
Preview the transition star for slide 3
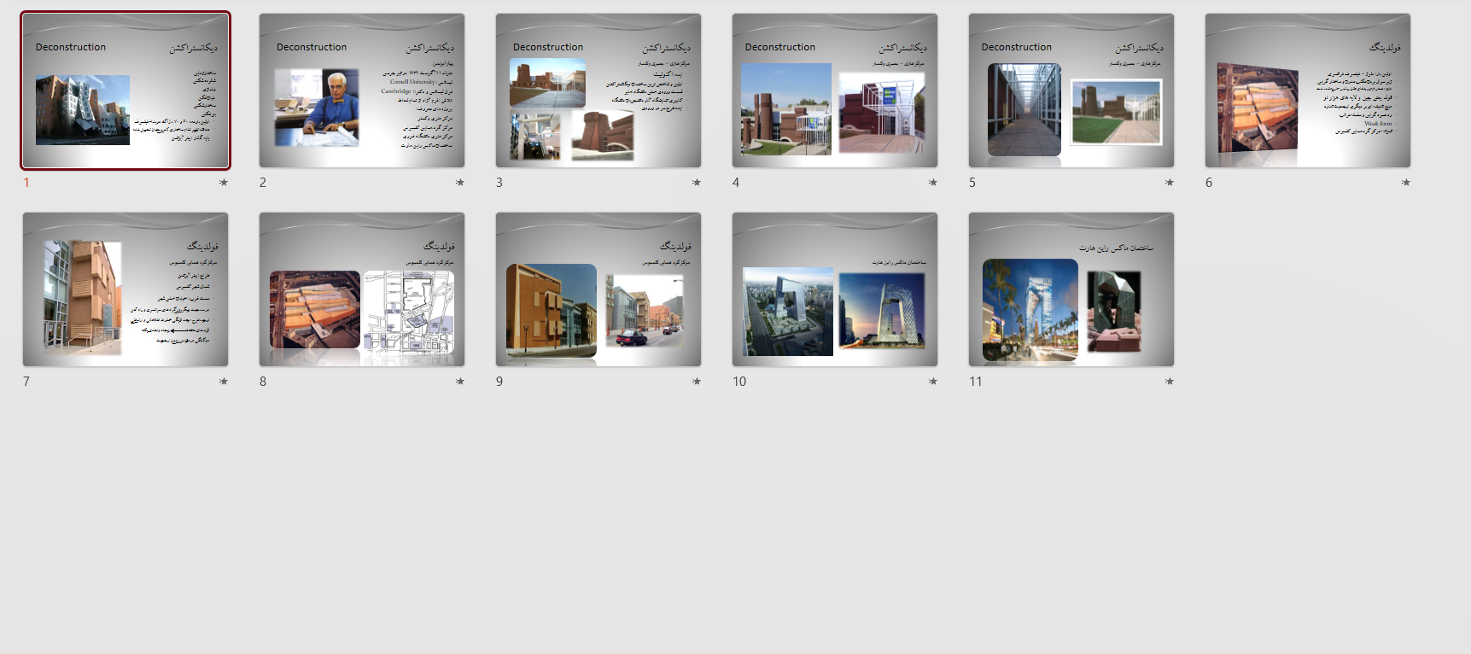pos(697,183)
